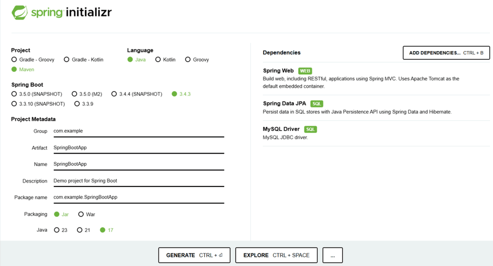This screenshot has width=493, height=266.
Task: Click the Dependencies heading
Action: coord(282,53)
